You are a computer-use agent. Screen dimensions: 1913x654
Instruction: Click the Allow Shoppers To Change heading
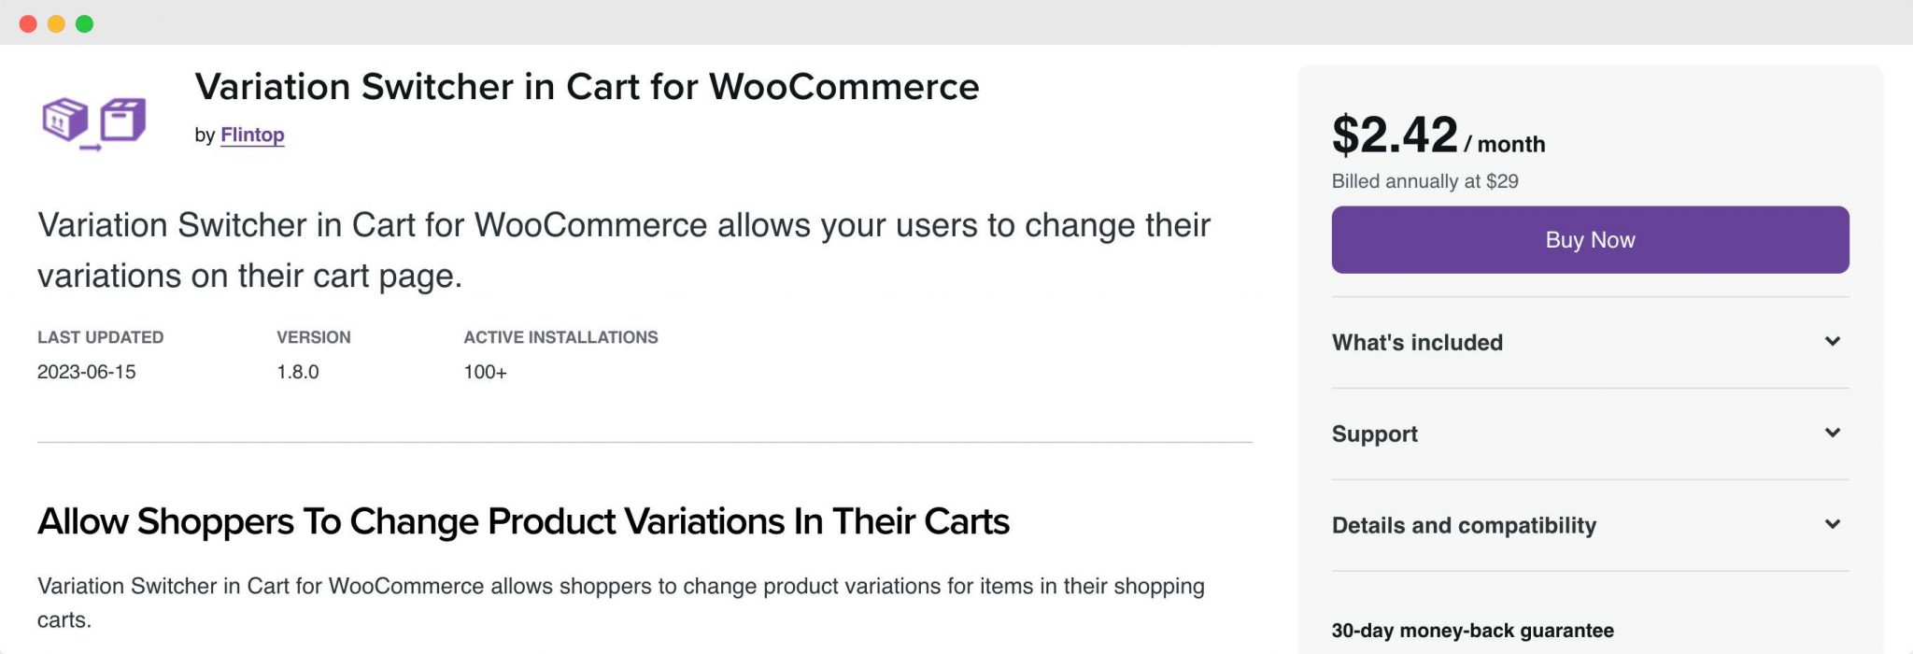click(523, 522)
